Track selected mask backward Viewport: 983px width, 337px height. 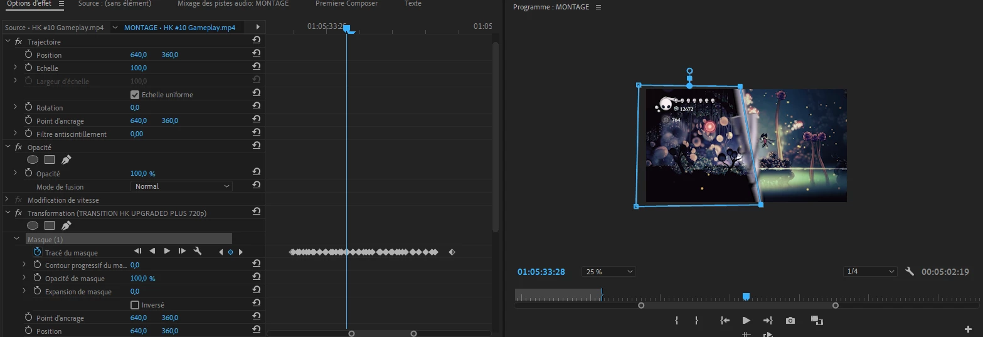point(152,251)
